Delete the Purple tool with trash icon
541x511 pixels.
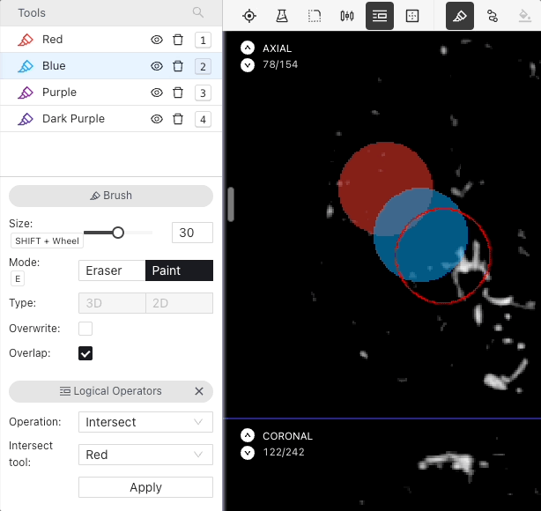(178, 93)
